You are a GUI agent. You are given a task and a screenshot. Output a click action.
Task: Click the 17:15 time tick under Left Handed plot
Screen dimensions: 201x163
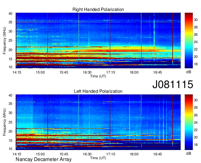point(111,154)
